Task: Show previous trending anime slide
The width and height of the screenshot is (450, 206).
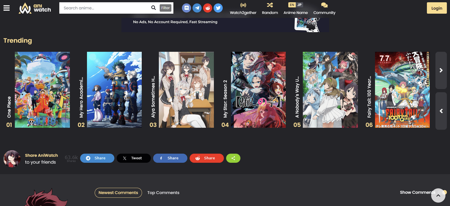Action: point(441,111)
